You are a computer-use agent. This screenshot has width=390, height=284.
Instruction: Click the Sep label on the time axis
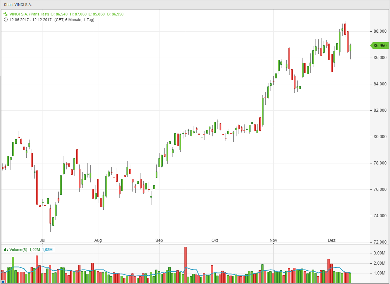[x=159, y=240]
